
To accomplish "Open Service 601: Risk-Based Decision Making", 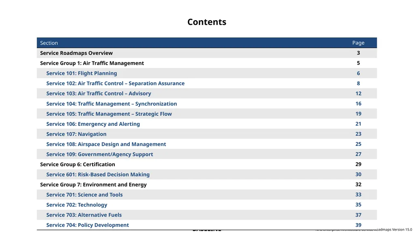I will tap(98, 175).
